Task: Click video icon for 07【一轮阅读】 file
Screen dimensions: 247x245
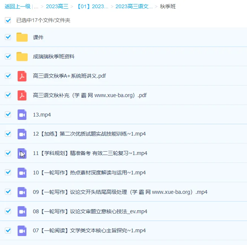Action: click(22, 230)
